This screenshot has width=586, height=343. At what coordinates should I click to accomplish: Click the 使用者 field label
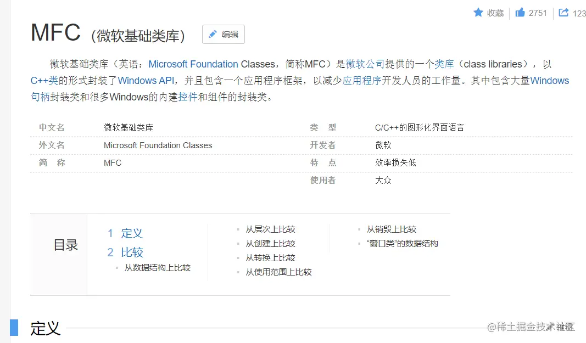pos(323,180)
